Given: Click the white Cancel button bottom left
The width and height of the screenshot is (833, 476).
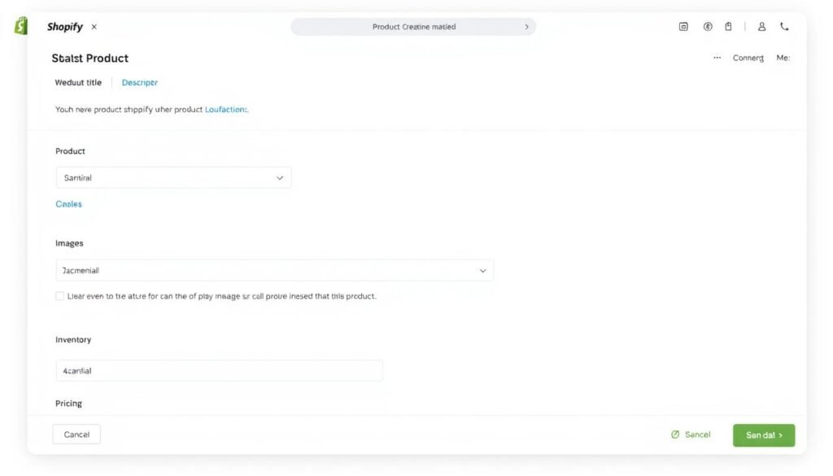Looking at the screenshot, I should pyautogui.click(x=76, y=434).
